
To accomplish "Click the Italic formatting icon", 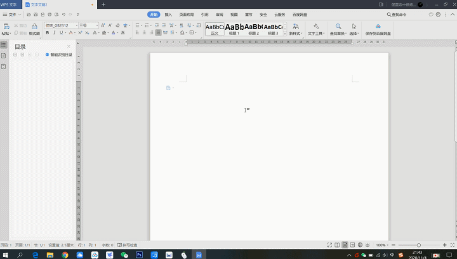I will pyautogui.click(x=54, y=32).
